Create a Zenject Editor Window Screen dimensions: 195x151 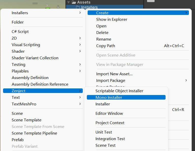126,113
